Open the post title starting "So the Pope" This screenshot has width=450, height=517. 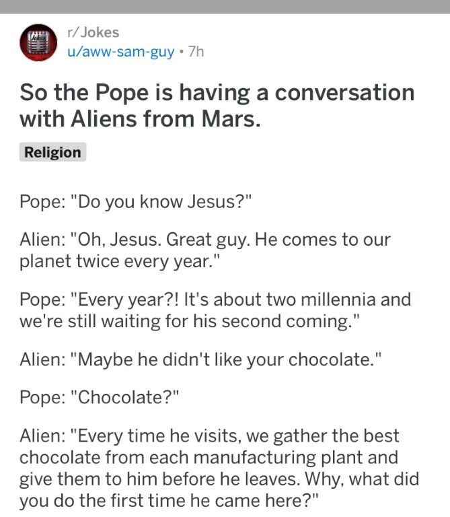(217, 105)
